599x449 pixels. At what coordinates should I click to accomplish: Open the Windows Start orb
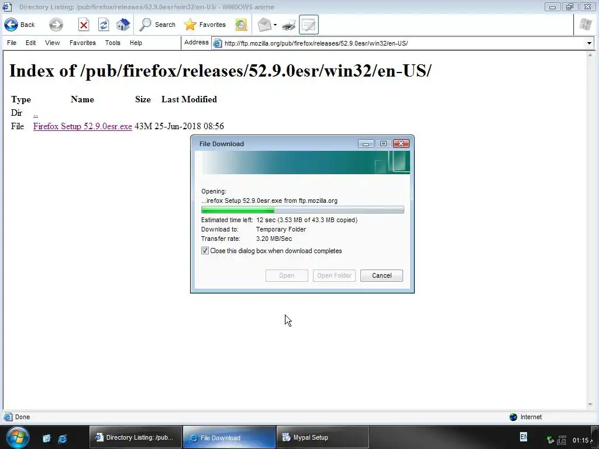point(18,437)
